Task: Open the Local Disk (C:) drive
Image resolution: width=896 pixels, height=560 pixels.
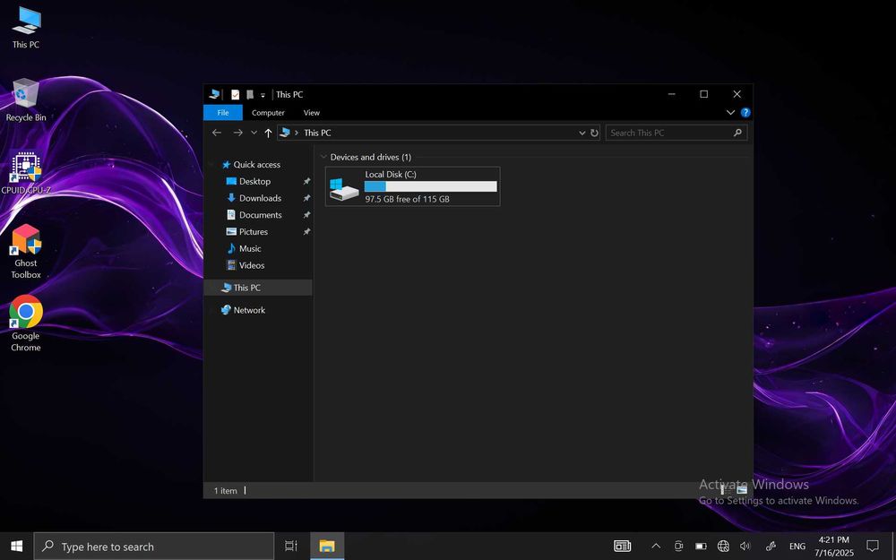Action: pos(412,186)
